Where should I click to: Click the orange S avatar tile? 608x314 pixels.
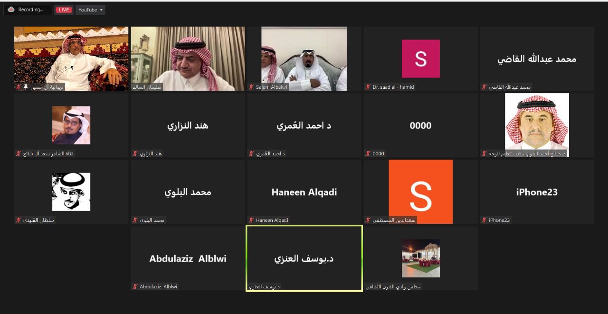tap(420, 191)
